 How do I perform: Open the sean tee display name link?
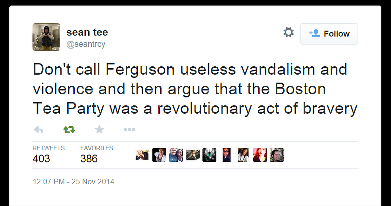87,32
